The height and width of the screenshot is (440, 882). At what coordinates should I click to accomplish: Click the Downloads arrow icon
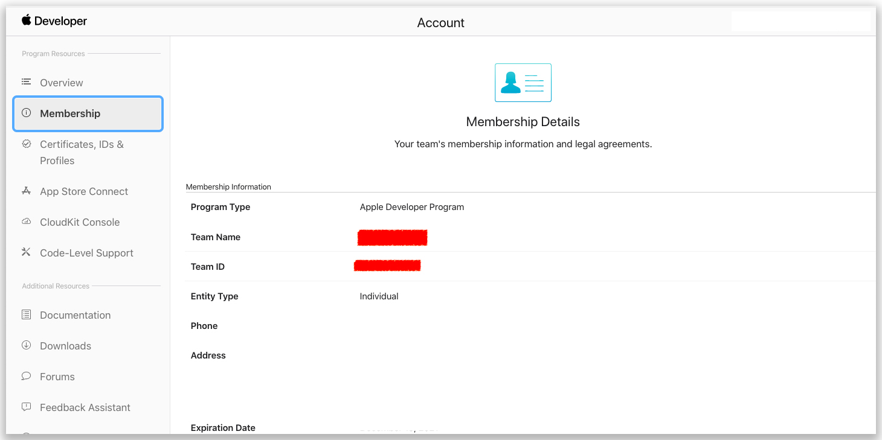[x=26, y=345]
